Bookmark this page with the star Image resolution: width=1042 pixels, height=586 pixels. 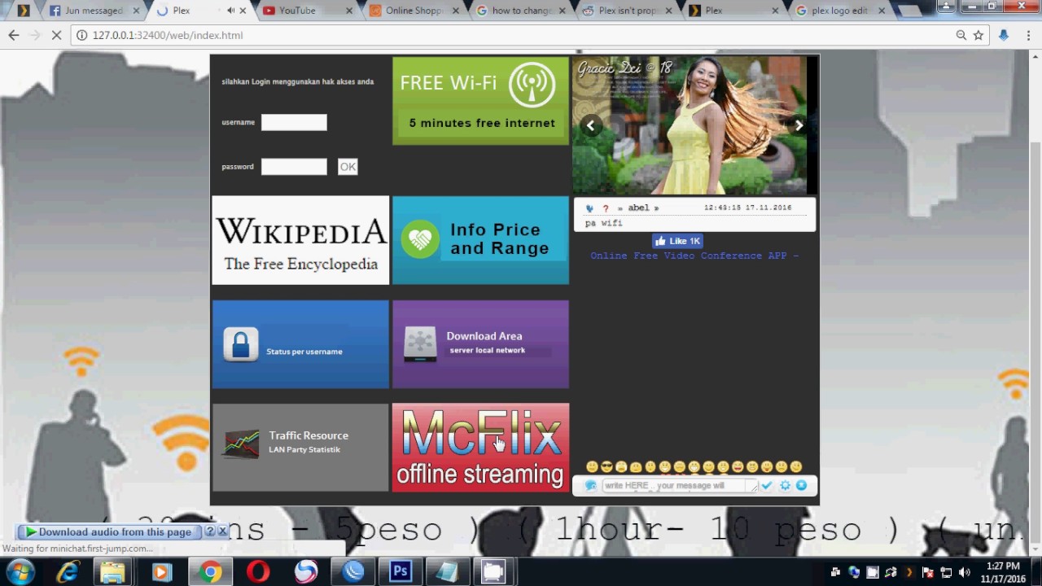tap(979, 35)
